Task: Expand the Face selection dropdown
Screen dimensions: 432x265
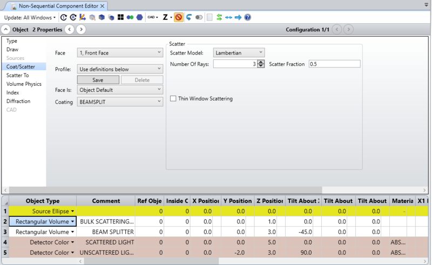Action: [x=120, y=52]
